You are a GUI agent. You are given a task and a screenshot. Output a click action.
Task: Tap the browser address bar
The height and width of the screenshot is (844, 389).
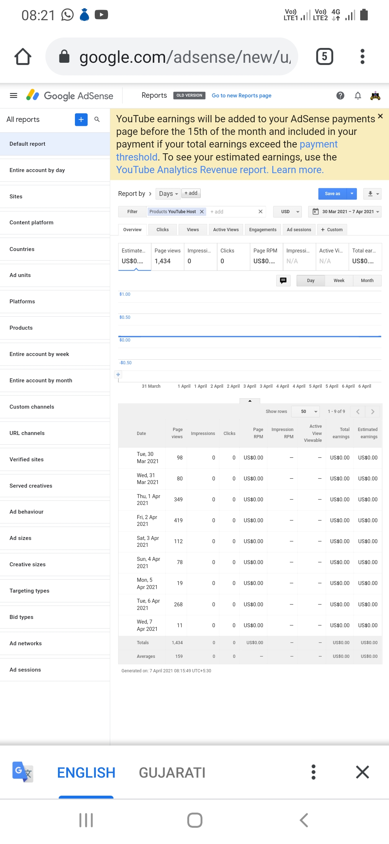(x=172, y=57)
